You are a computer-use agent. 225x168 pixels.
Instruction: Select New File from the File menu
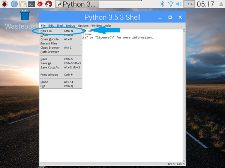click(46, 31)
